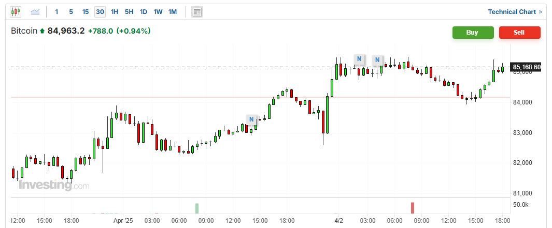Open the first news marker on 4/2
552x228 pixels.
click(359, 59)
